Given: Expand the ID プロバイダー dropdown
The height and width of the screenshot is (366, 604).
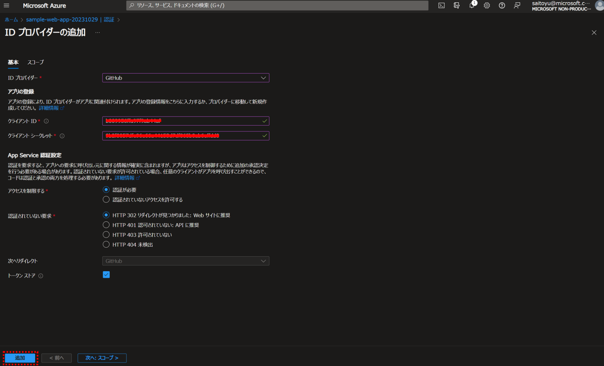Looking at the screenshot, I should (x=186, y=78).
